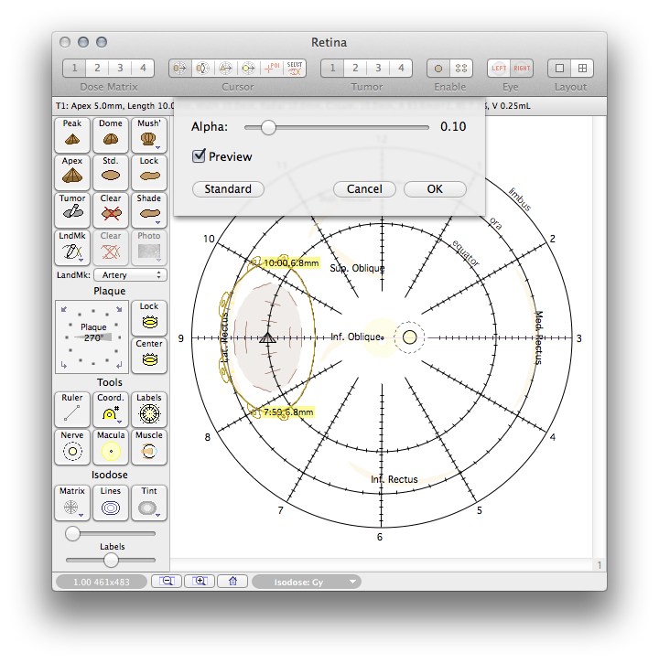This screenshot has width=659, height=663.
Task: Open the Isodose: Gy popup menu
Action: tap(307, 582)
